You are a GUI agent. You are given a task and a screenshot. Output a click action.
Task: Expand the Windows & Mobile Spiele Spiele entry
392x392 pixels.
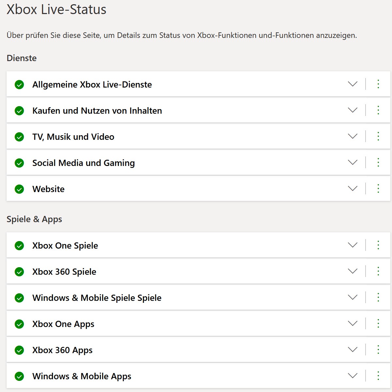click(353, 298)
